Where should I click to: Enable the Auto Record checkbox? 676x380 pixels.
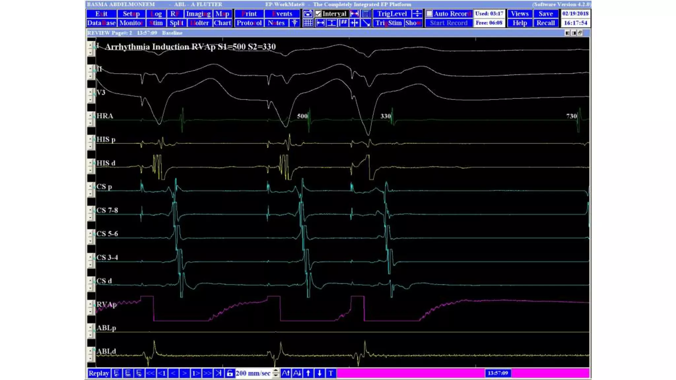(429, 14)
